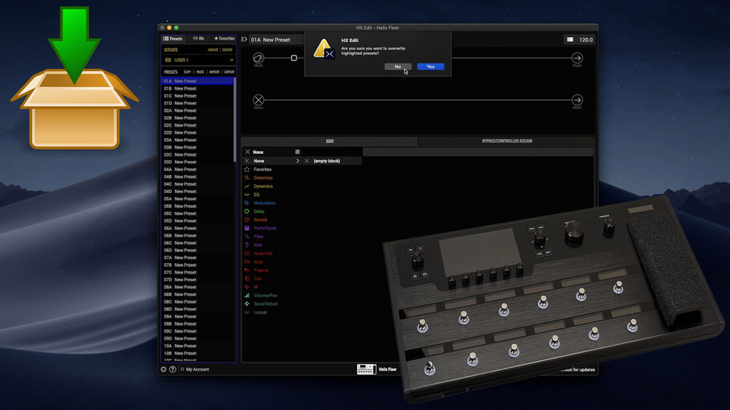Toggle the sidebar collapse arrow by preset name
This screenshot has width=730, height=410.
244,40
